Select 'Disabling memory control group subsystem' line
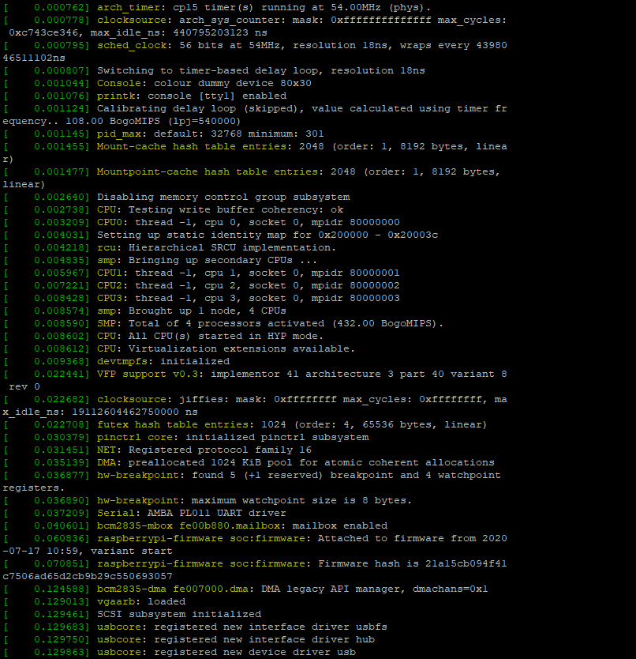This screenshot has width=636, height=659. tap(223, 197)
